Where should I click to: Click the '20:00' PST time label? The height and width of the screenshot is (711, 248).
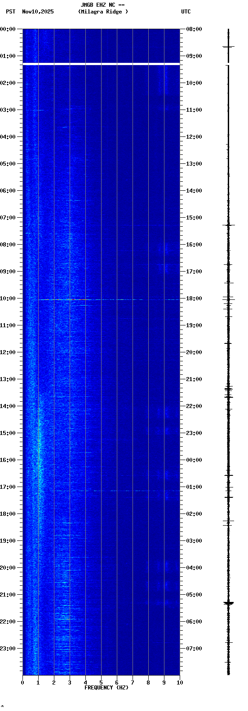(8, 568)
